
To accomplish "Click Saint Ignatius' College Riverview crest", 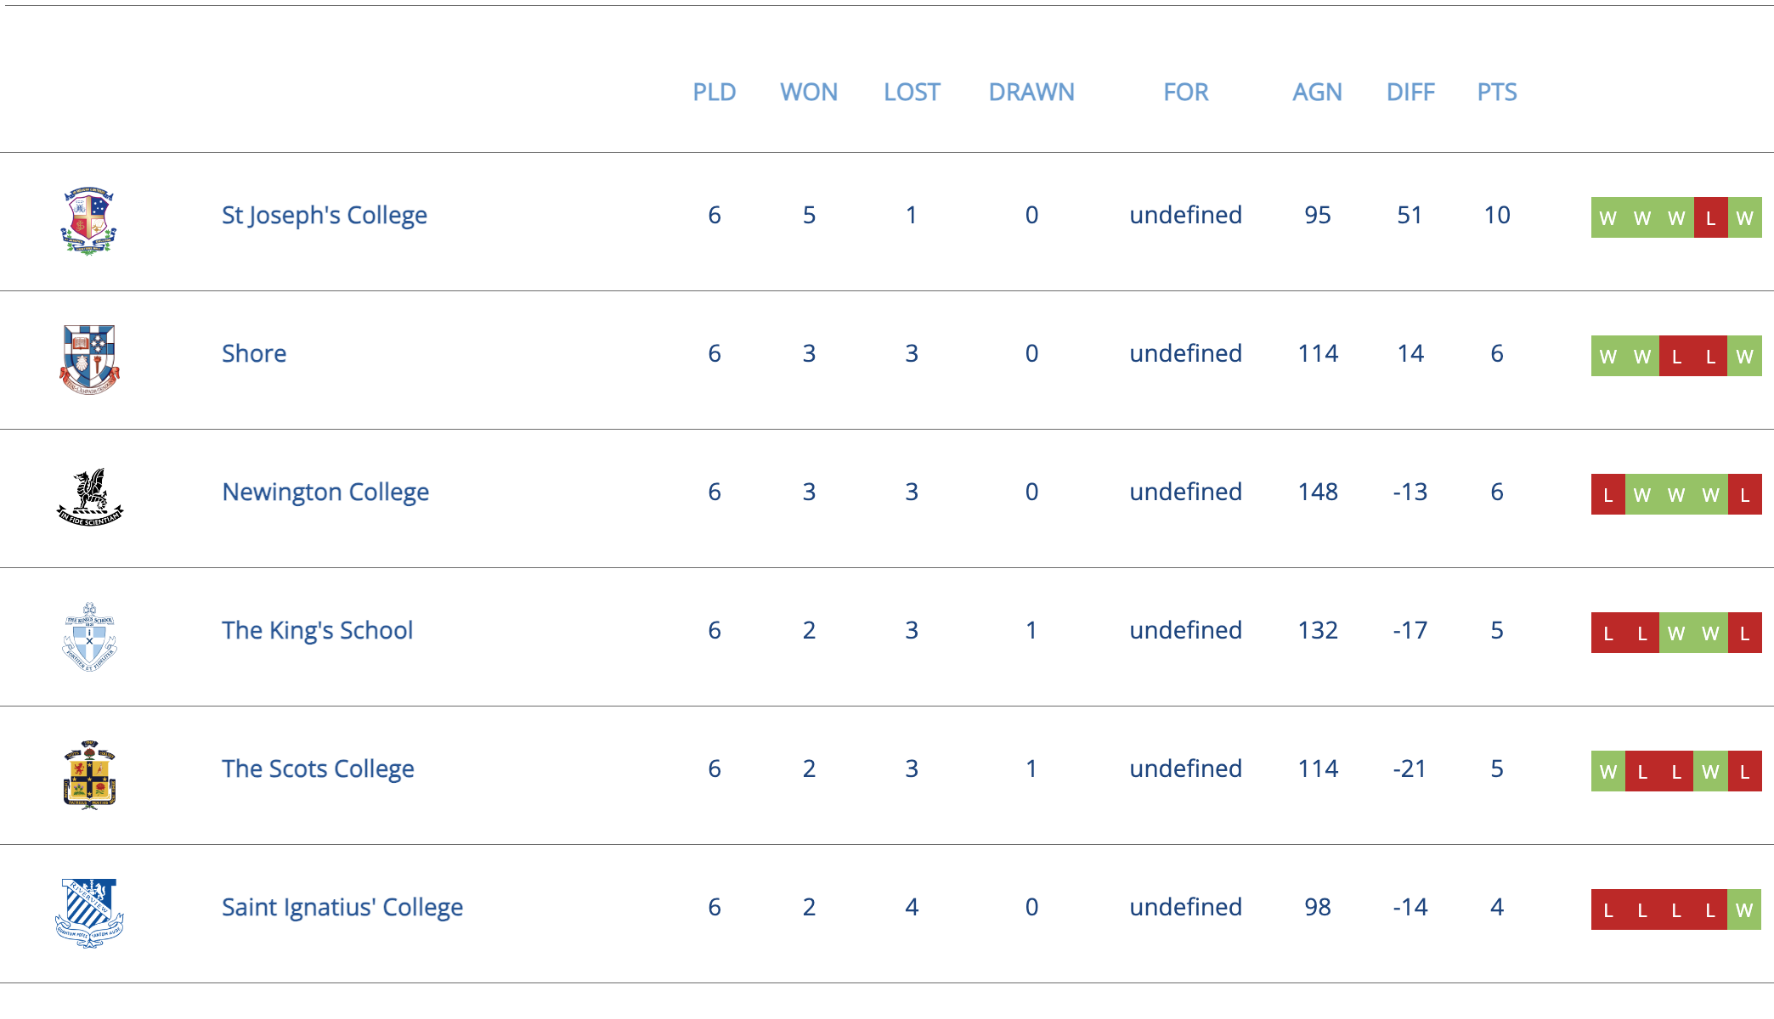I will tap(89, 913).
